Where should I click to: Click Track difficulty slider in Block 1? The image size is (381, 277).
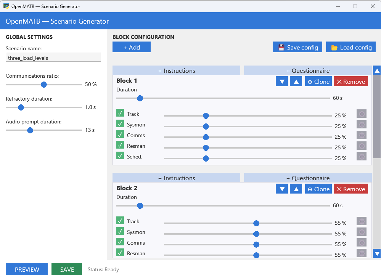248,116
